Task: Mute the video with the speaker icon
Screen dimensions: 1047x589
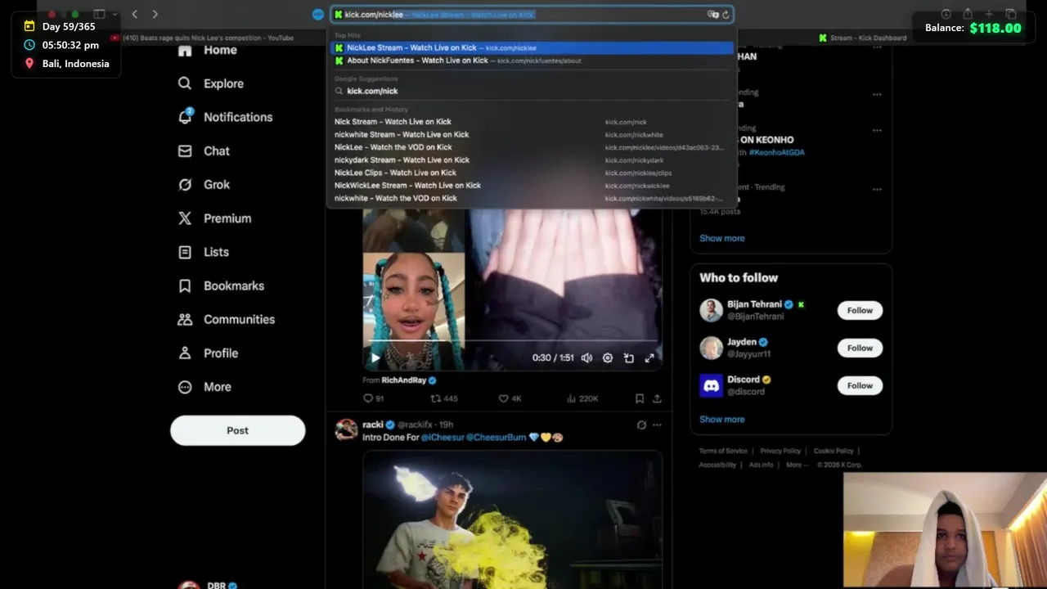Action: [586, 357]
